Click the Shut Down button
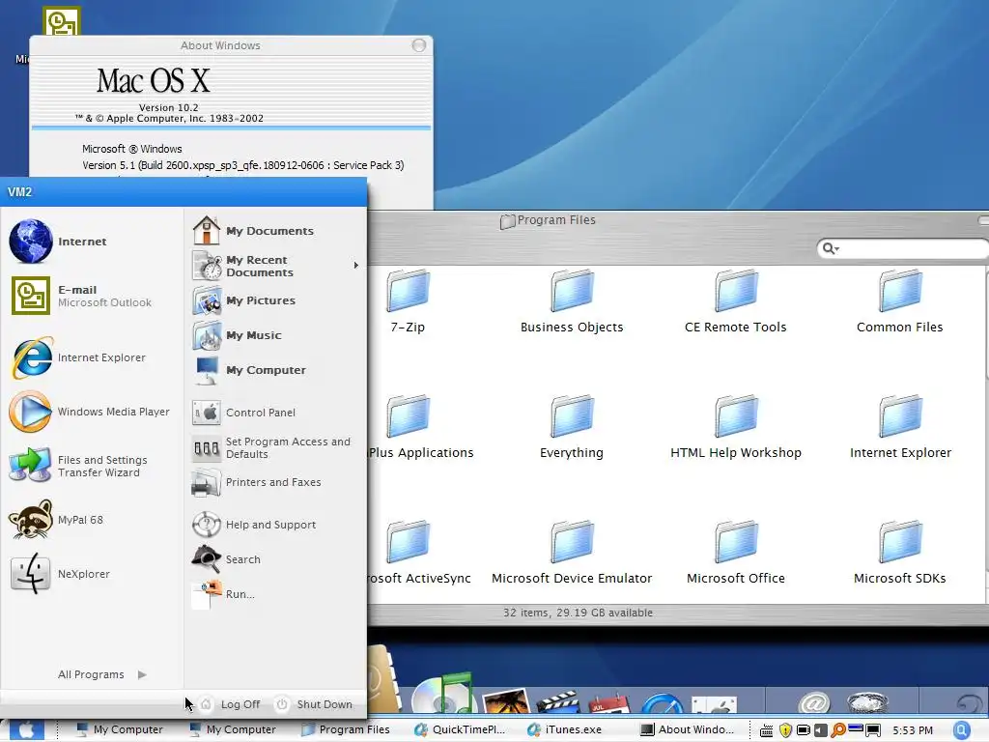The image size is (989, 742). coord(314,704)
